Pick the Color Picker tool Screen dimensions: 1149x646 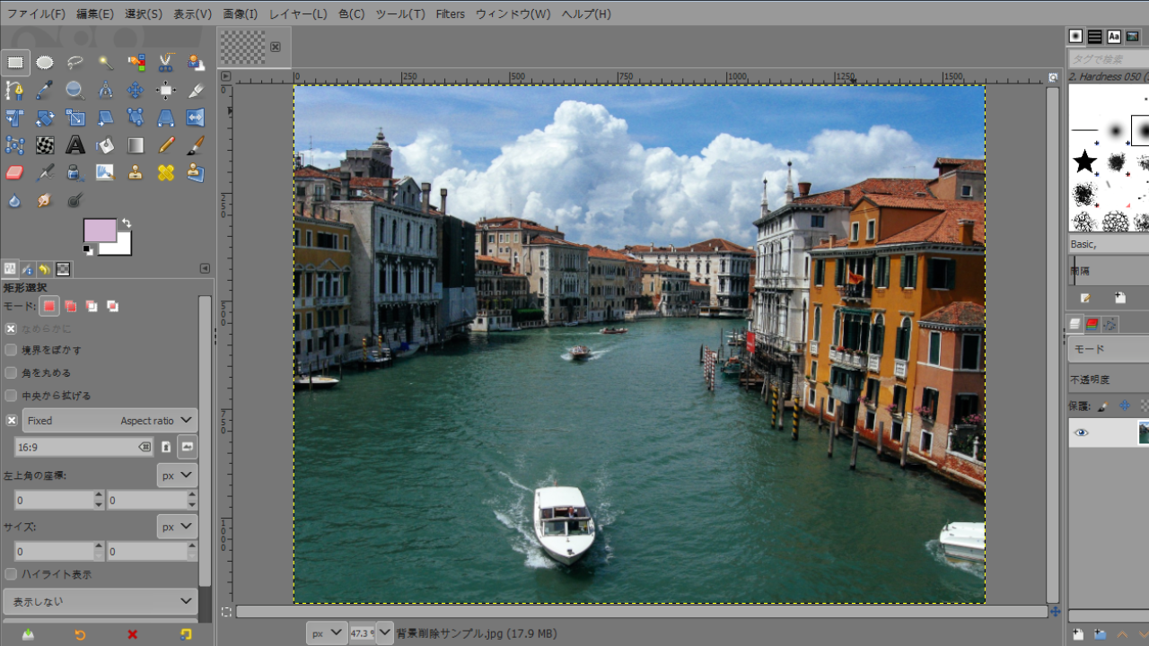click(45, 90)
